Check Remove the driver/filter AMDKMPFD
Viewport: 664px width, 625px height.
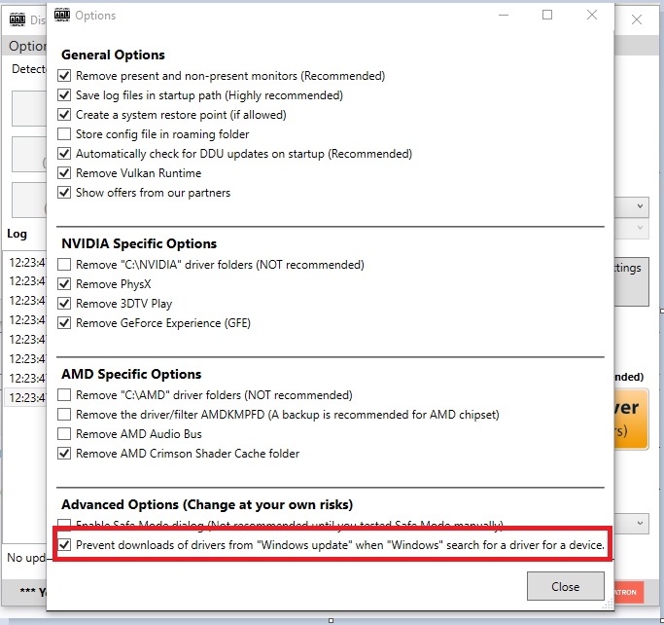[64, 415]
